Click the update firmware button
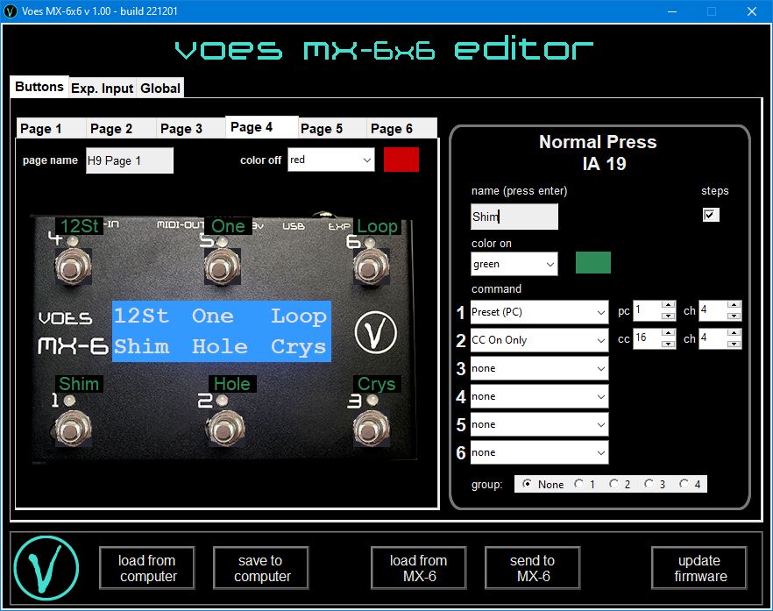The width and height of the screenshot is (773, 611). 699,568
